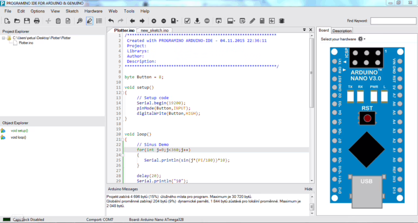Select Plotter.ino file in Project Explorer
The image size is (418, 223).
point(27,43)
